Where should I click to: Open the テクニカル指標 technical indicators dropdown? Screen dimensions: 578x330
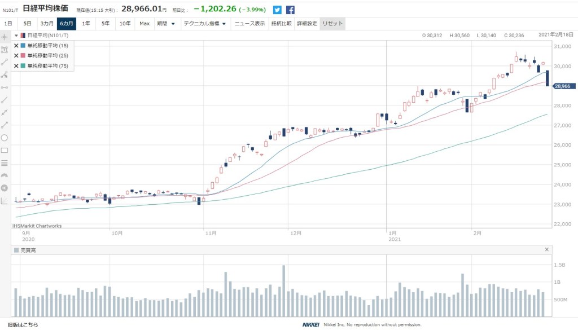(x=204, y=24)
